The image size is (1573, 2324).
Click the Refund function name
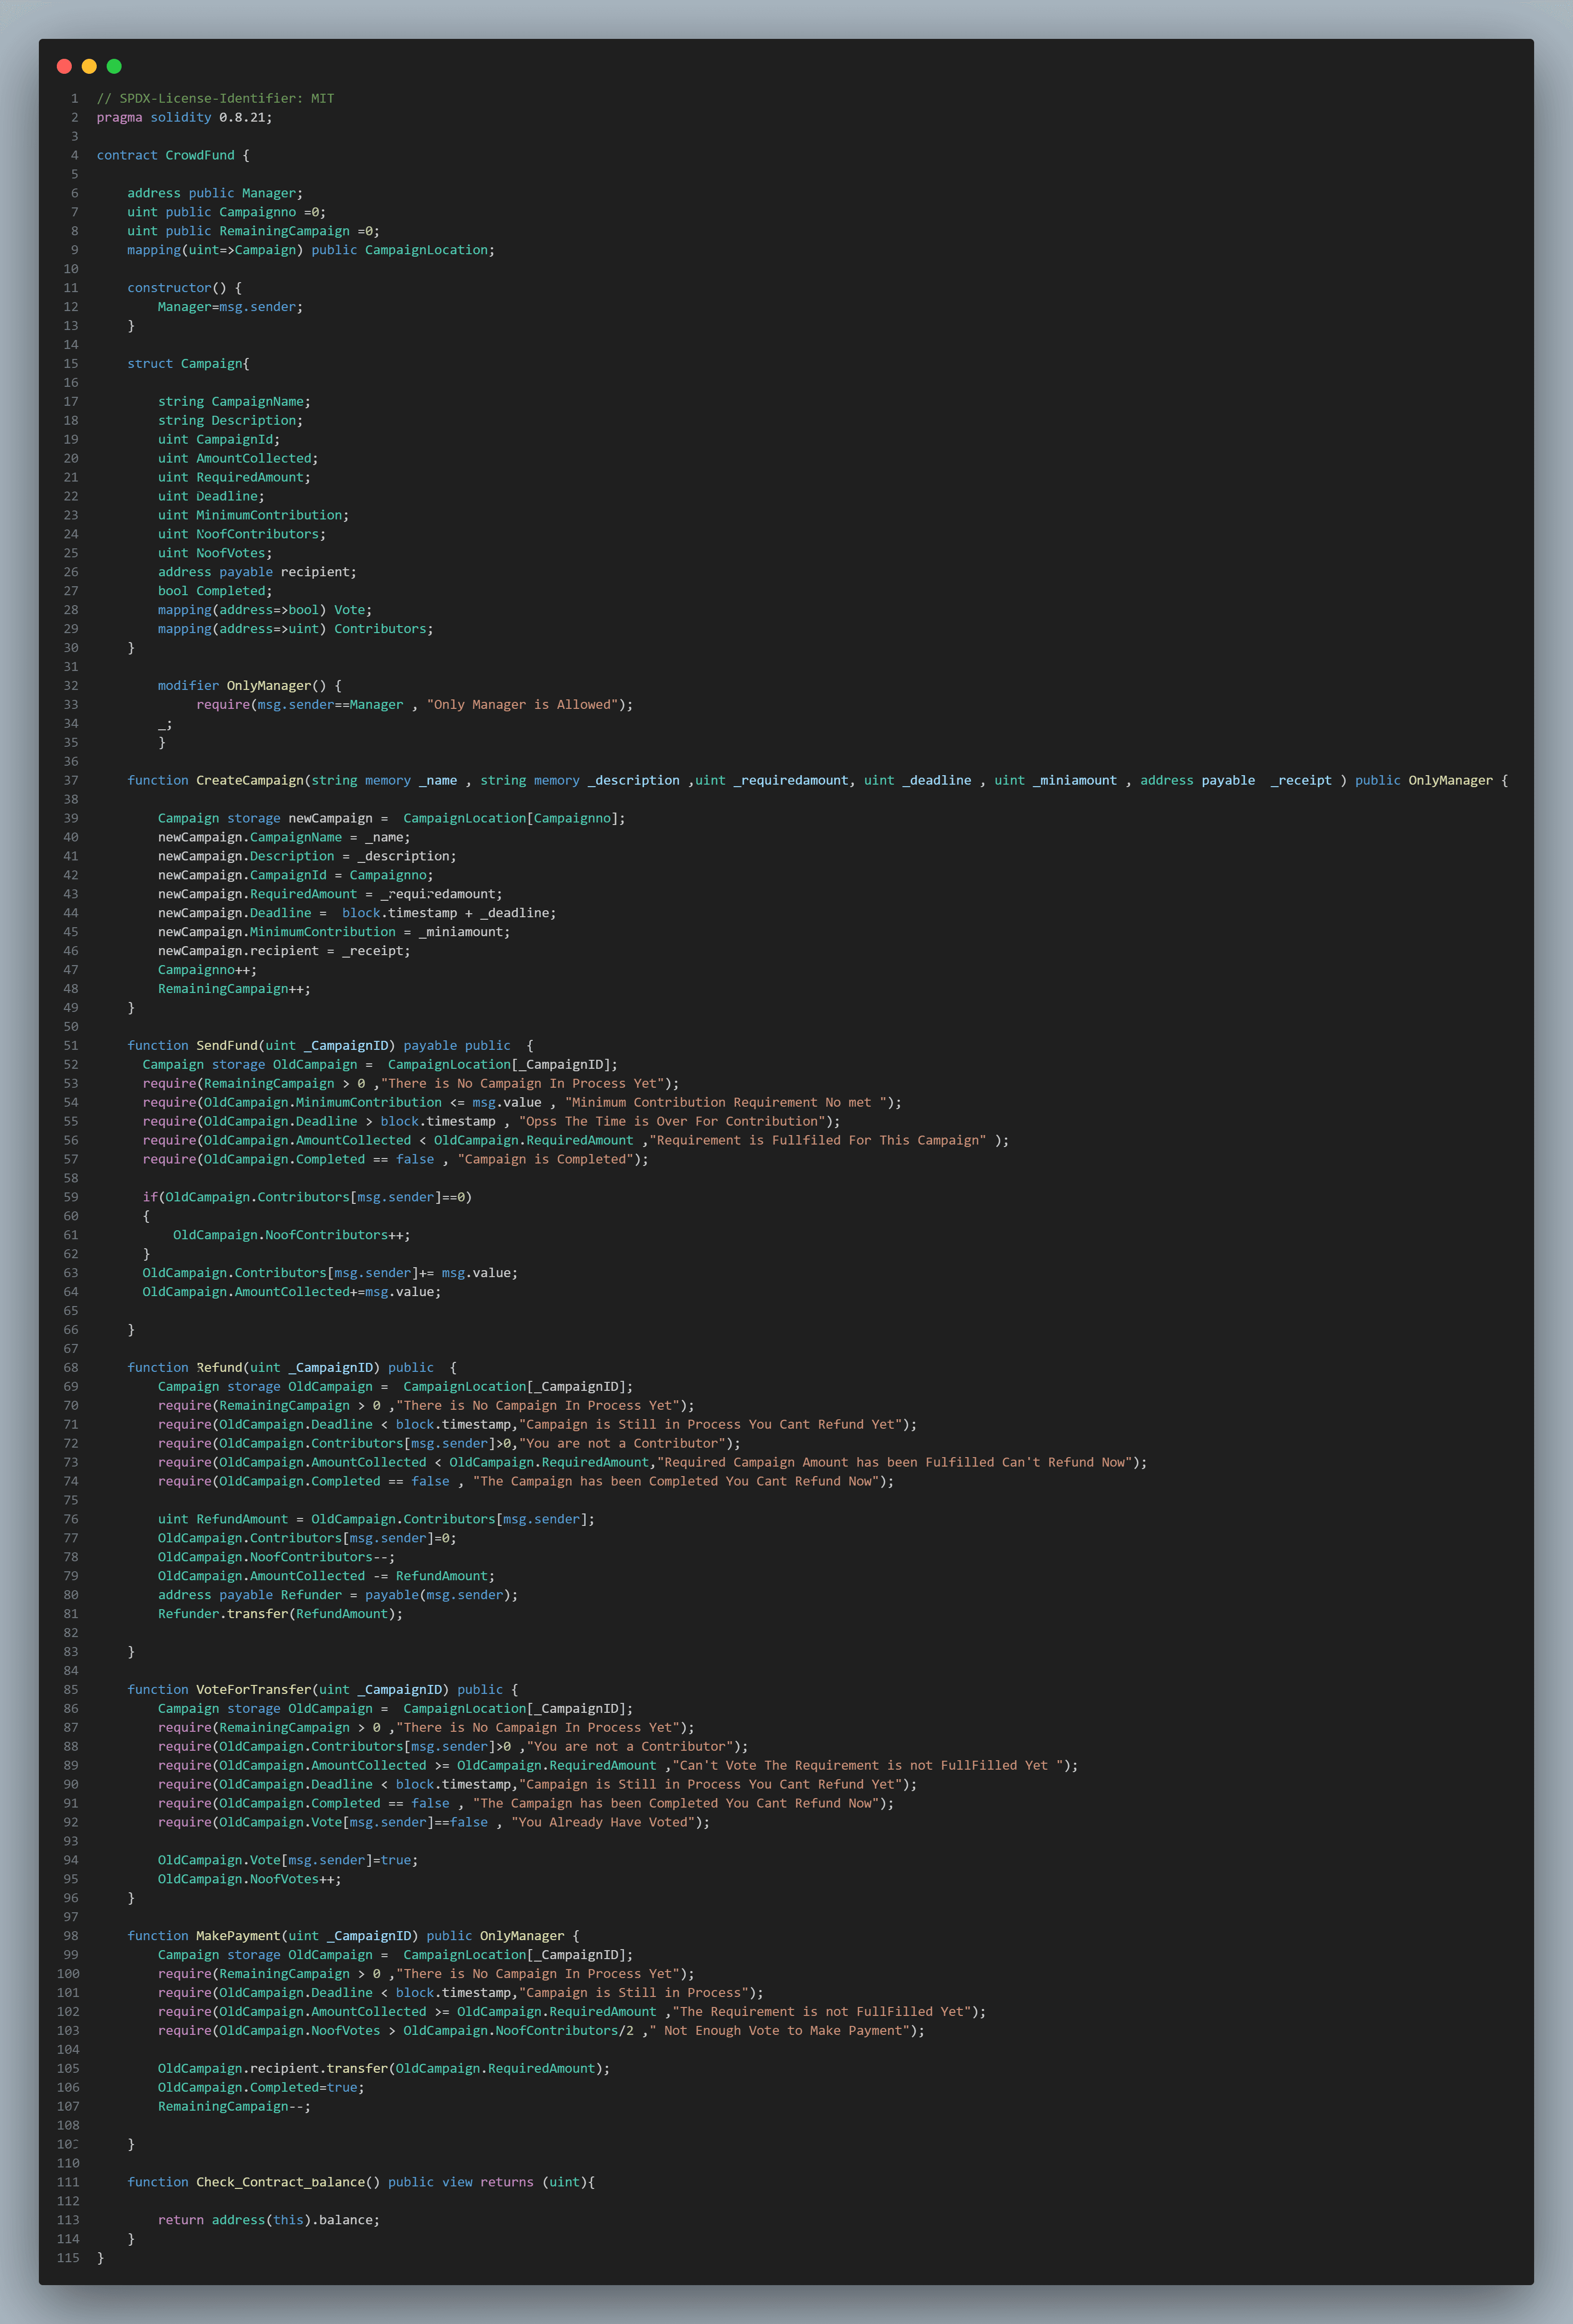coord(219,1367)
